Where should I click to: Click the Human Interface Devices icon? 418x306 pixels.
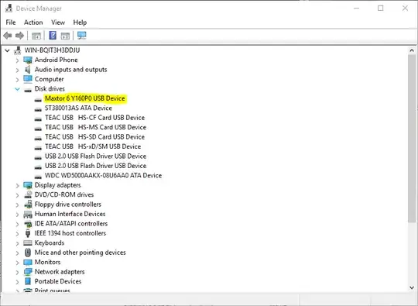click(x=28, y=215)
